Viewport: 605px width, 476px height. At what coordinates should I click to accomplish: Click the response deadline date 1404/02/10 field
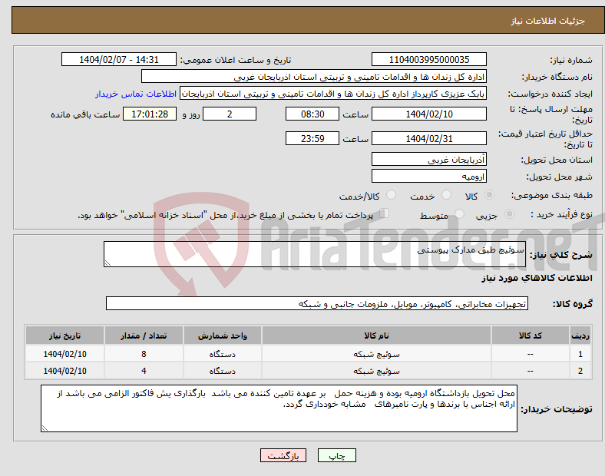[x=428, y=114]
